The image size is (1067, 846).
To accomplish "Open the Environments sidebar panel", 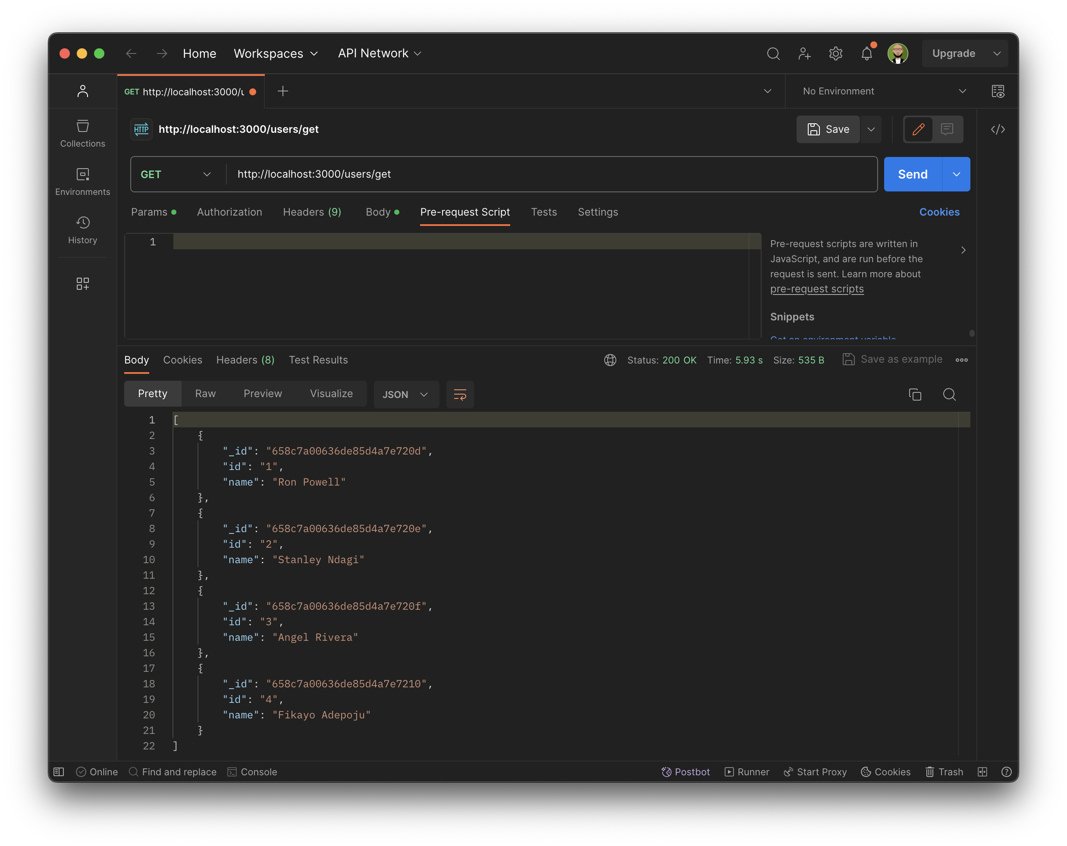I will click(82, 180).
